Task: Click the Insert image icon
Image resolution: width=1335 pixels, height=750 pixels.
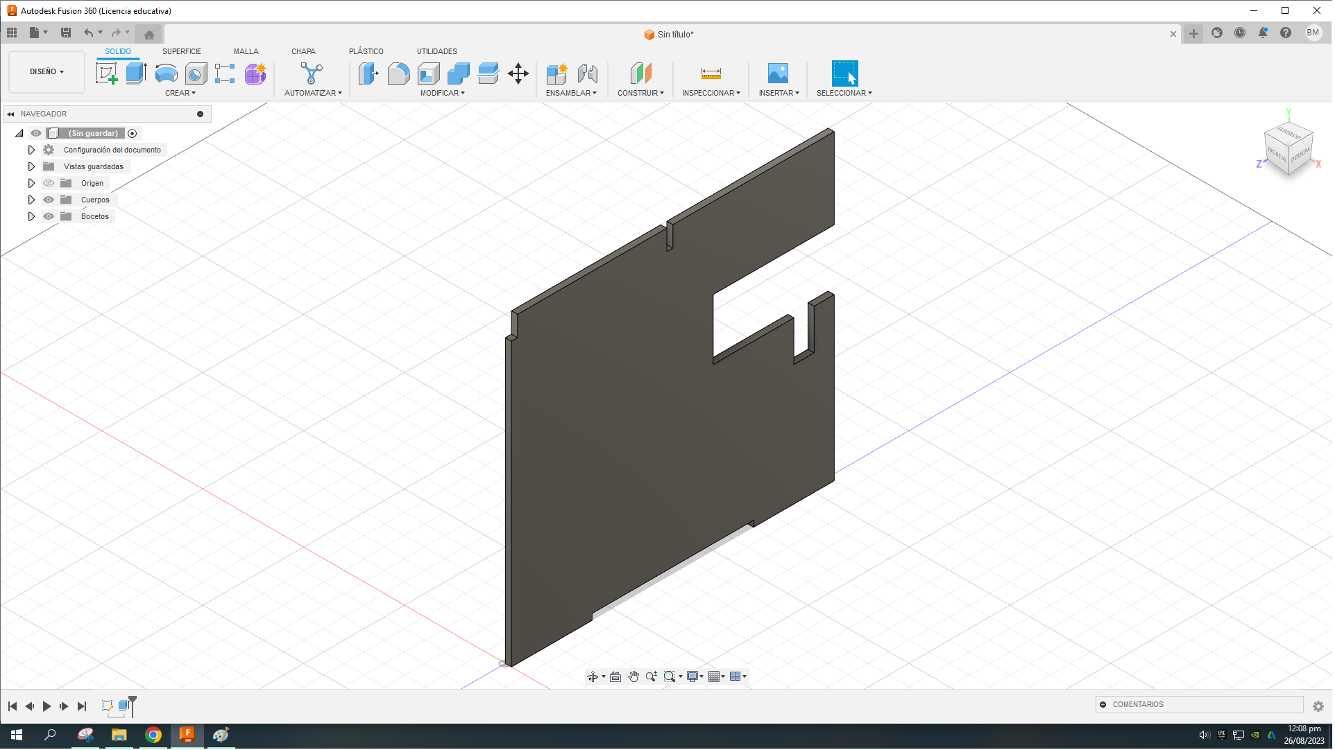Action: 778,73
